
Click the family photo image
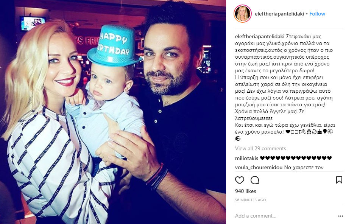[113, 112]
